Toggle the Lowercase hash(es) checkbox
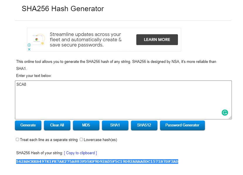Viewport: 243px width, 175px height. (81, 139)
